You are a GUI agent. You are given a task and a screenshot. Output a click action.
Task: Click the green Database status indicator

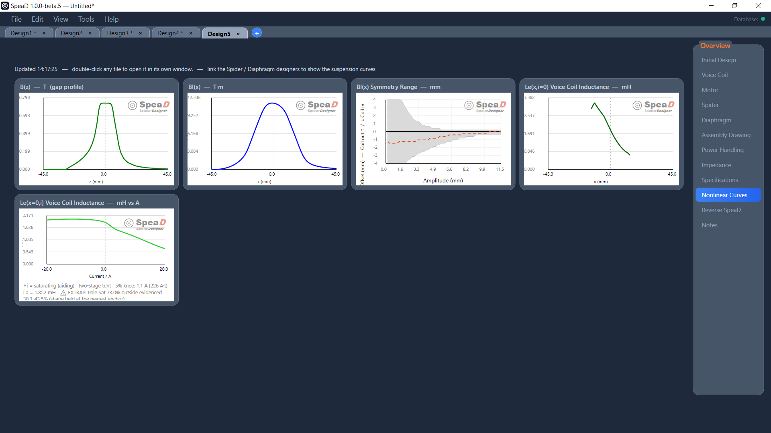tap(763, 19)
